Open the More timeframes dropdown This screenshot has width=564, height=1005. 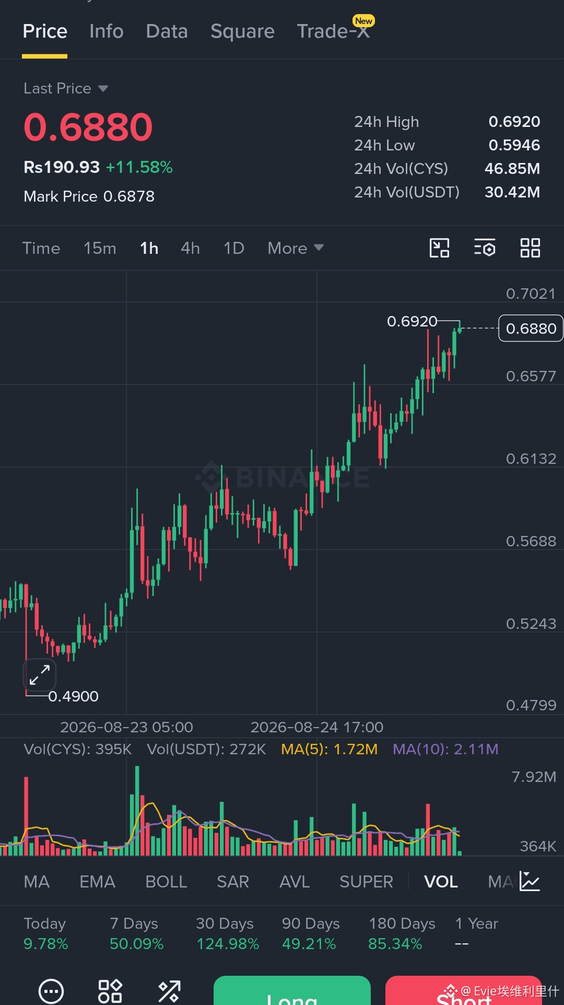pos(296,248)
